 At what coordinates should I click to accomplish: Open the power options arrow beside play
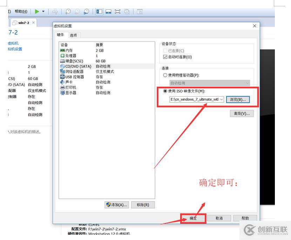tap(43, 12)
